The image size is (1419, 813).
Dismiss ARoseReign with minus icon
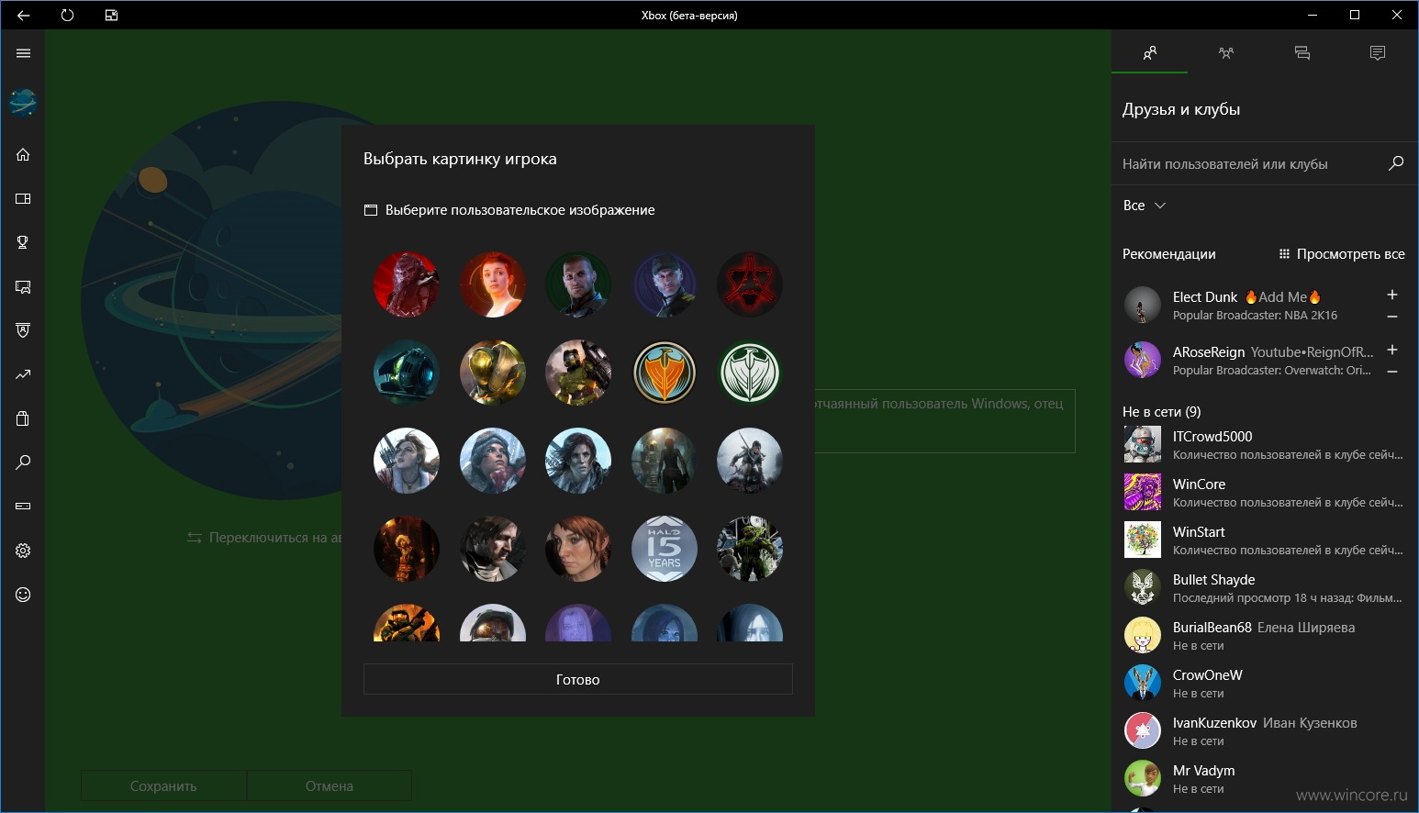coord(1391,372)
